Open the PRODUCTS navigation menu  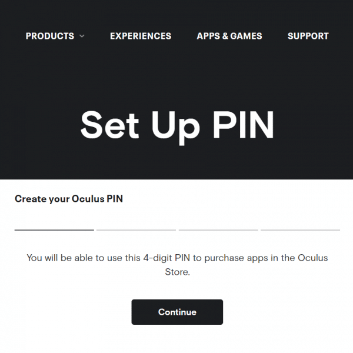[x=50, y=36]
